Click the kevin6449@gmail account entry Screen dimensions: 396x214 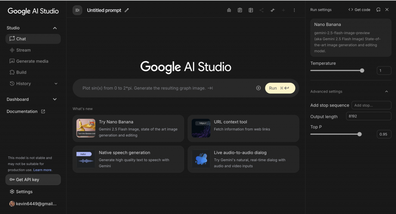point(33,204)
